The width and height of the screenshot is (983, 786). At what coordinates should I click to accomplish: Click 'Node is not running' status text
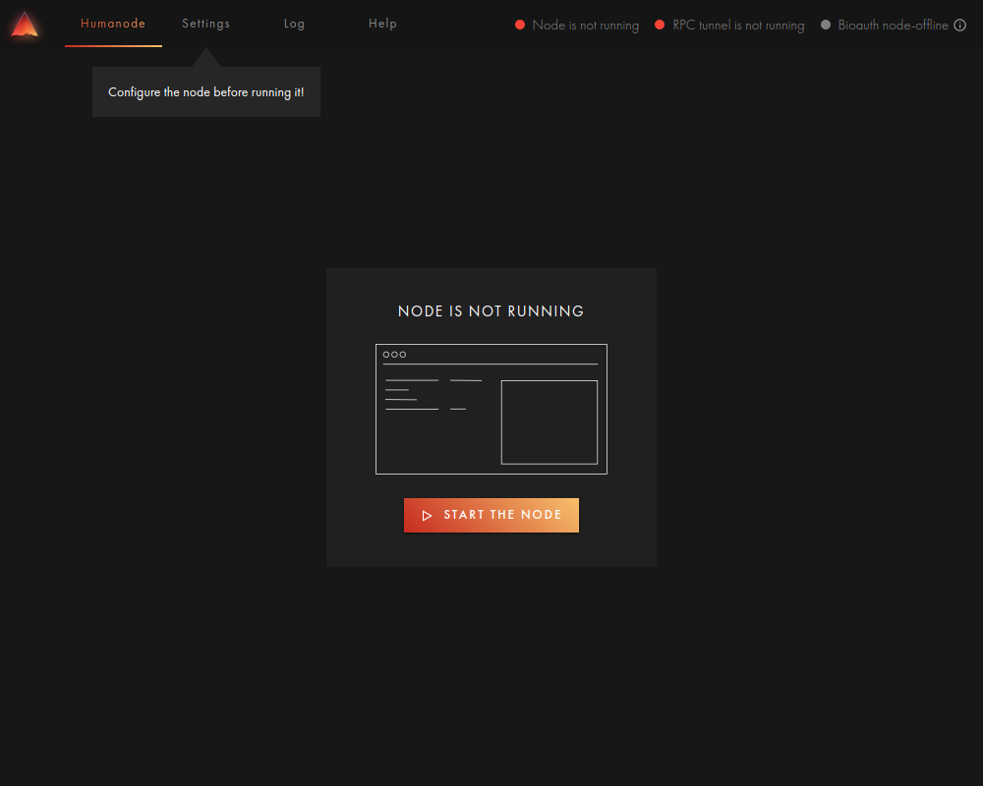tap(586, 26)
